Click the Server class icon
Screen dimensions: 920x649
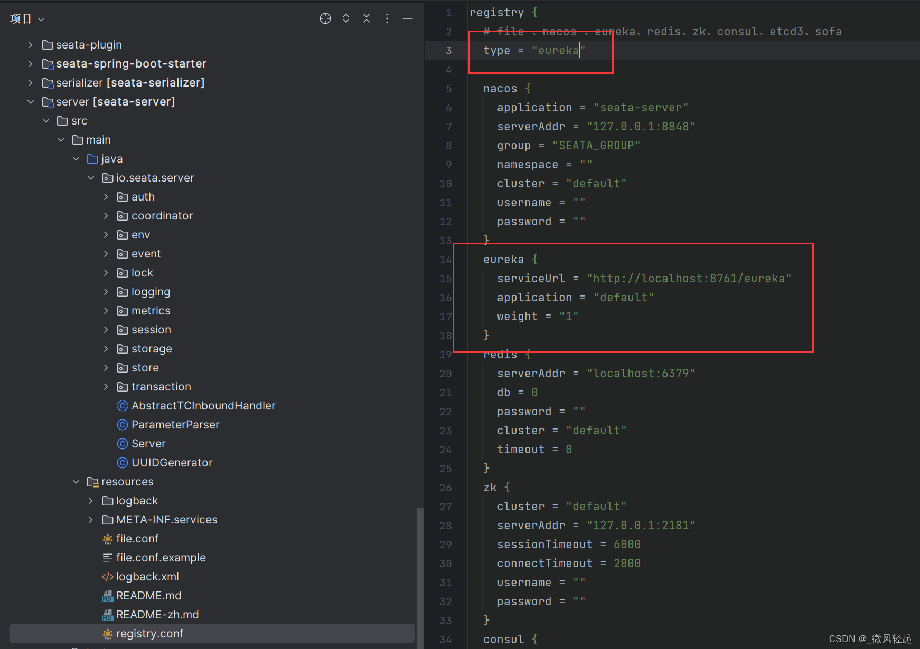pyautogui.click(x=123, y=444)
